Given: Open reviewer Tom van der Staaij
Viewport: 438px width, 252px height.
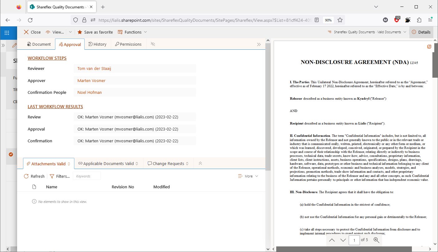Looking at the screenshot, I should [x=94, y=68].
